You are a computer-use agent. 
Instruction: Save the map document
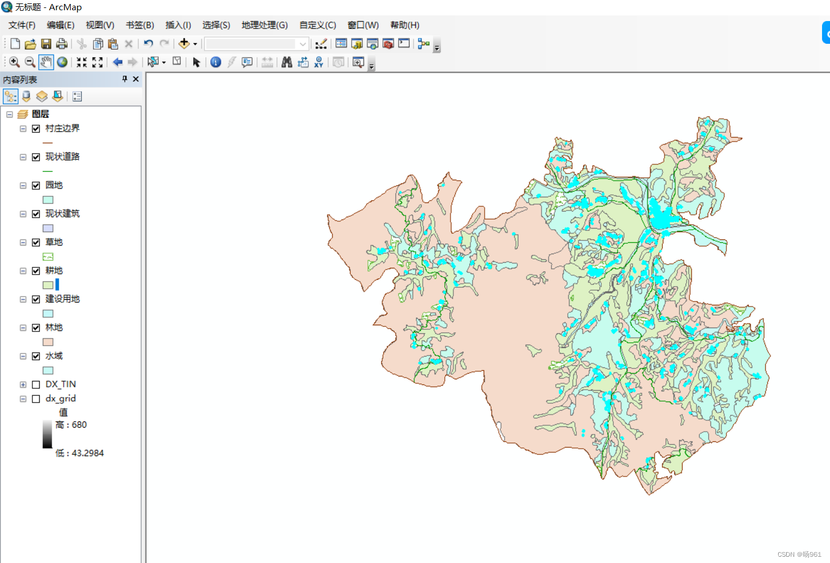[x=46, y=44]
